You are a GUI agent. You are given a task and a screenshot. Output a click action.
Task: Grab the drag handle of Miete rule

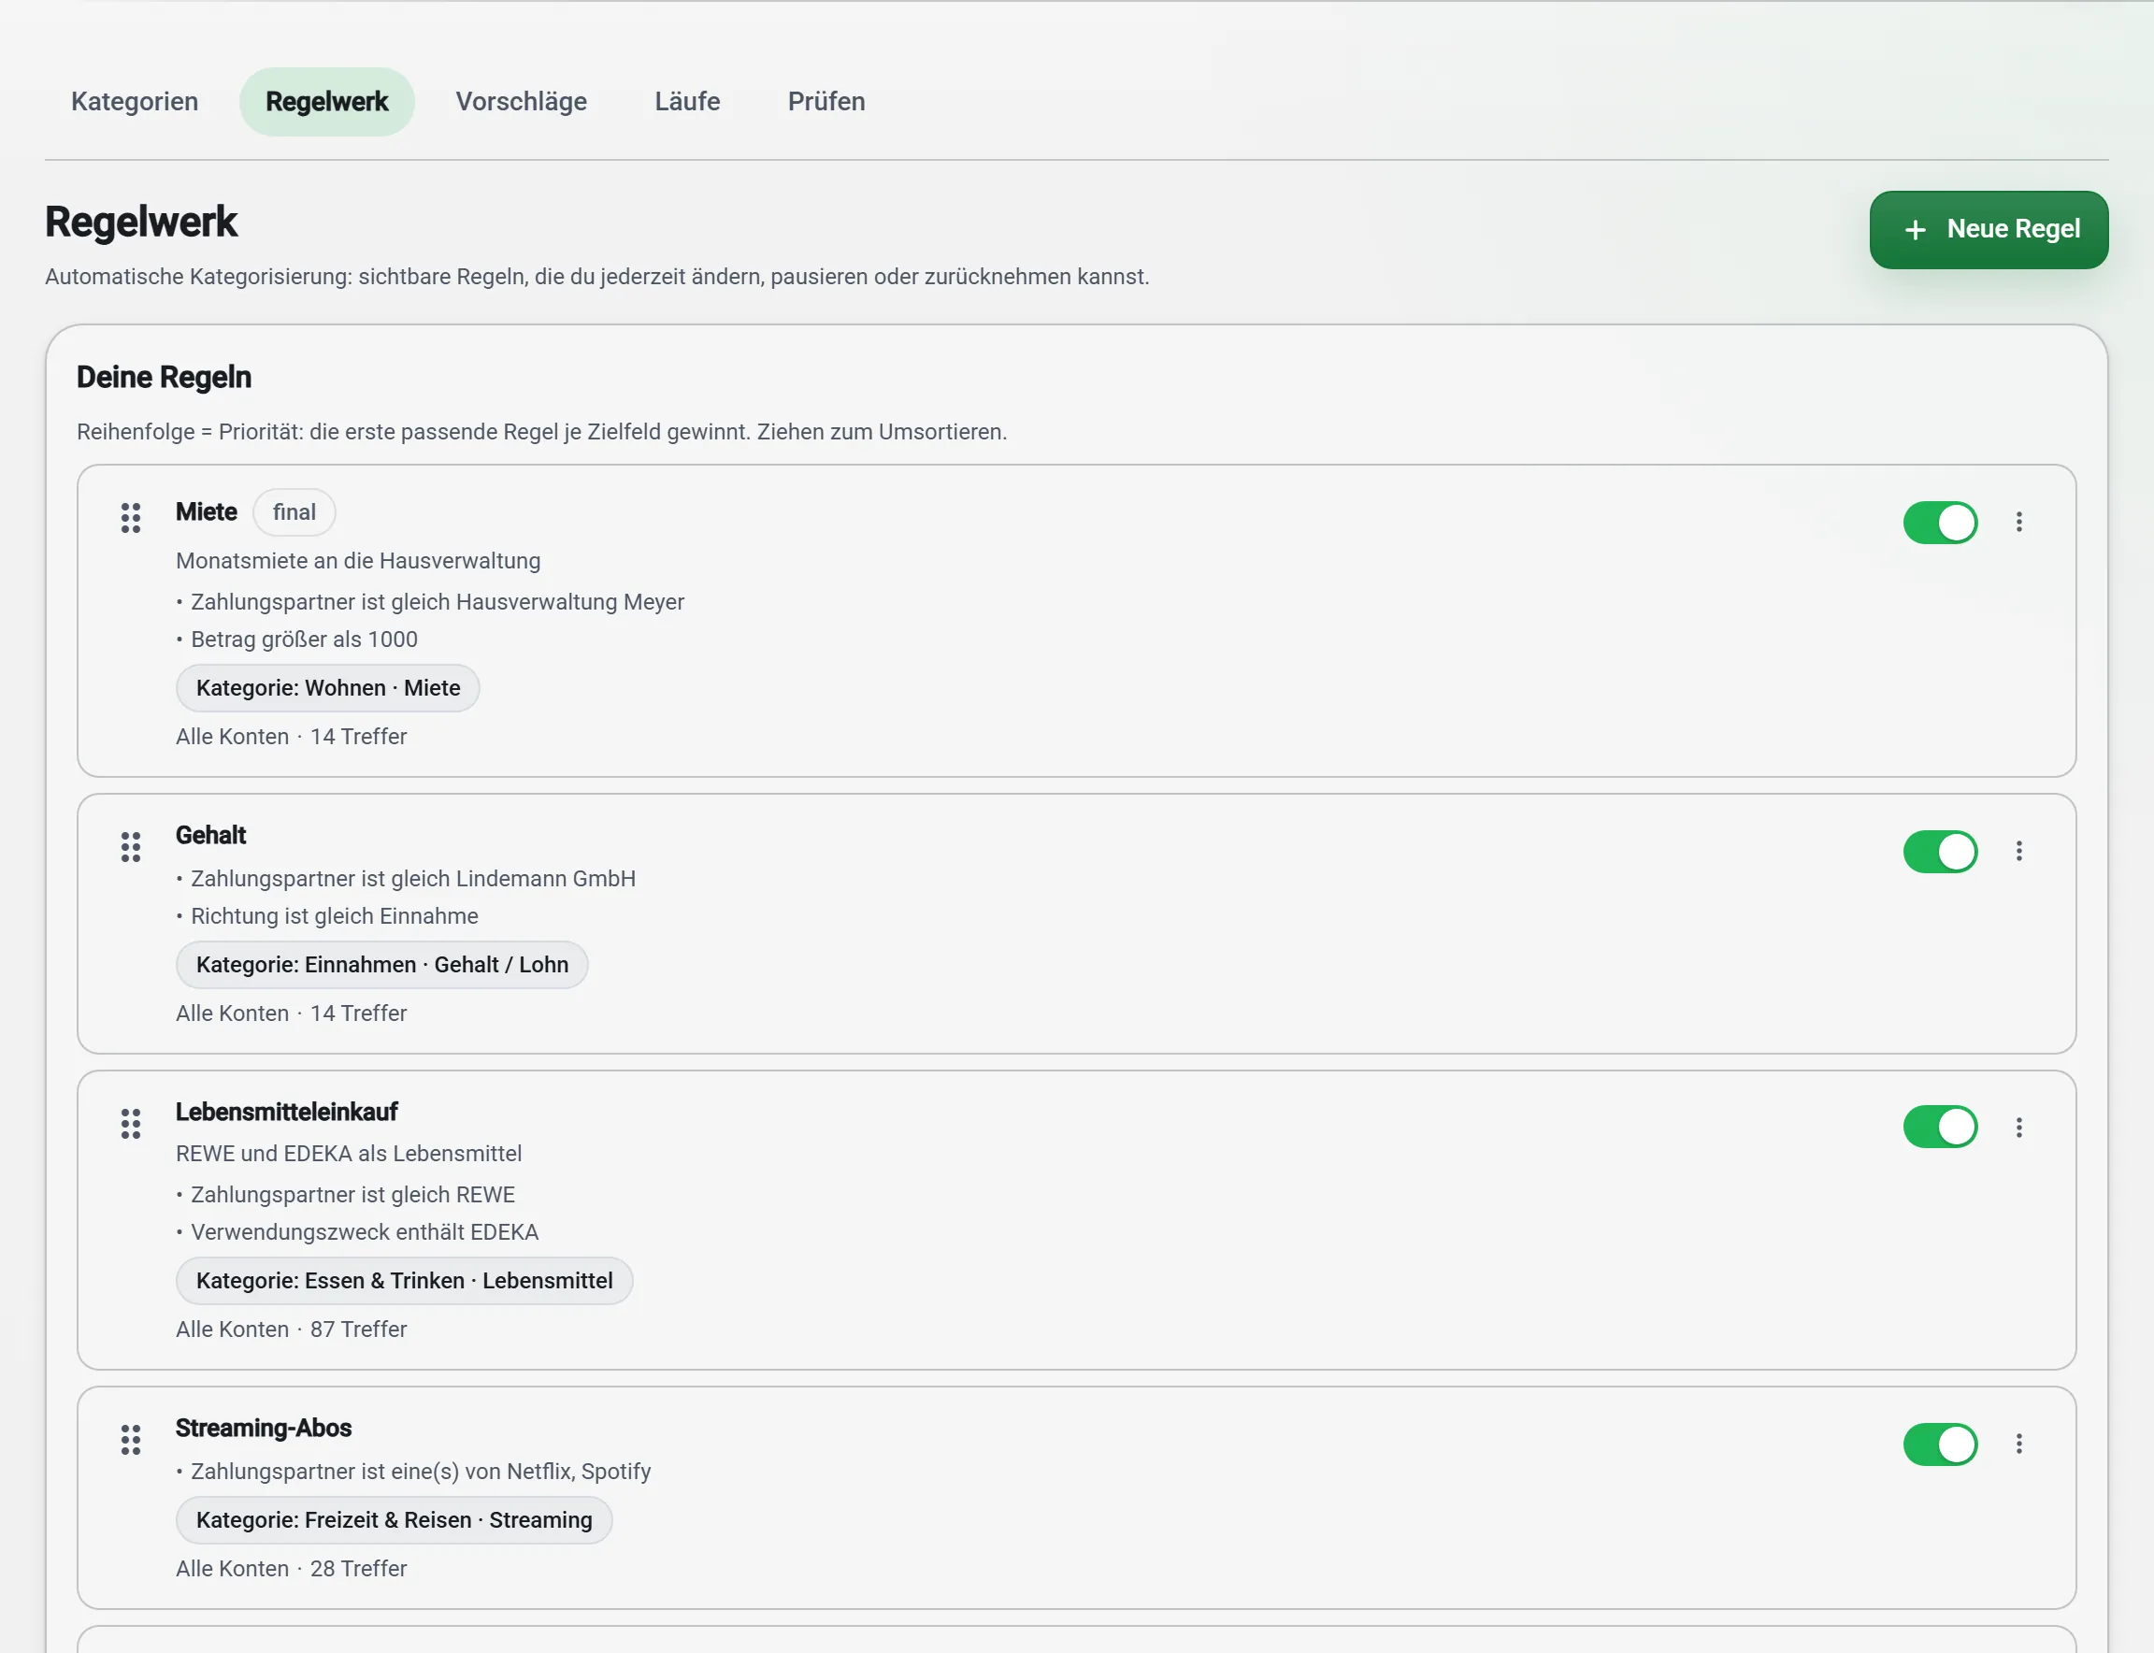pos(131,518)
